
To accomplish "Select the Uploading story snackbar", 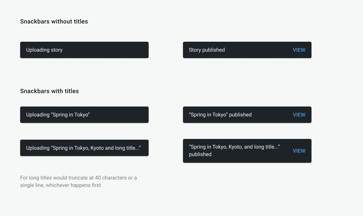I will (84, 50).
